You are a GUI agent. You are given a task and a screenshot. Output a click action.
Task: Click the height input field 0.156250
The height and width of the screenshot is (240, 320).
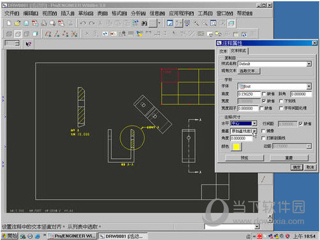click(x=249, y=94)
